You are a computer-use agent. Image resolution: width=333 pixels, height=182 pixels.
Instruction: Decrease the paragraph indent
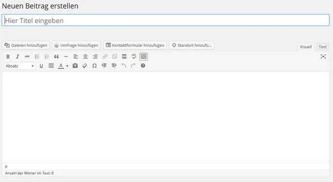pos(104,66)
